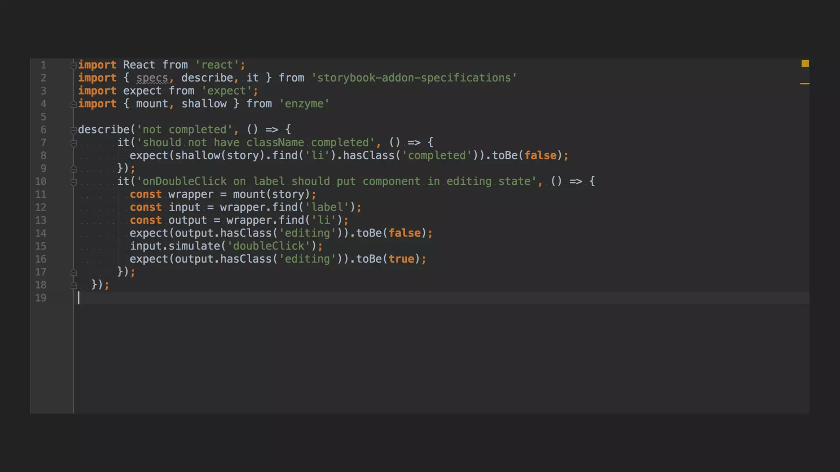
Task: Jump to warning via yellow stripe marker
Action: tap(804, 84)
